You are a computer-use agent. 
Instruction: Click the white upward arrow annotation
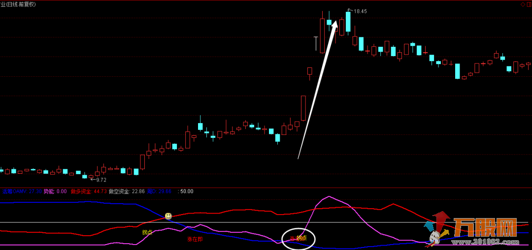pos(318,89)
